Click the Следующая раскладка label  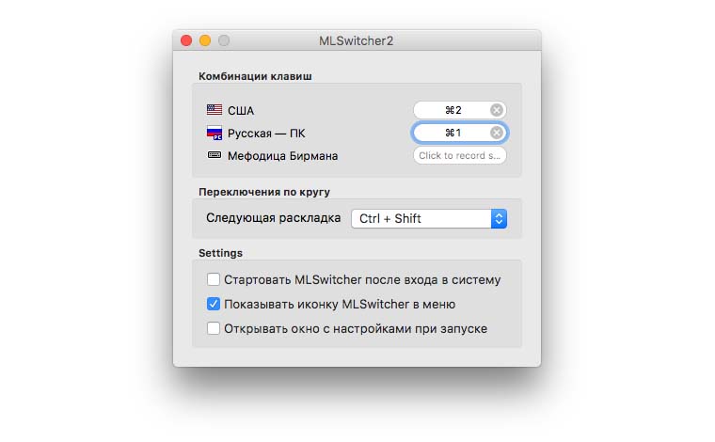click(273, 218)
